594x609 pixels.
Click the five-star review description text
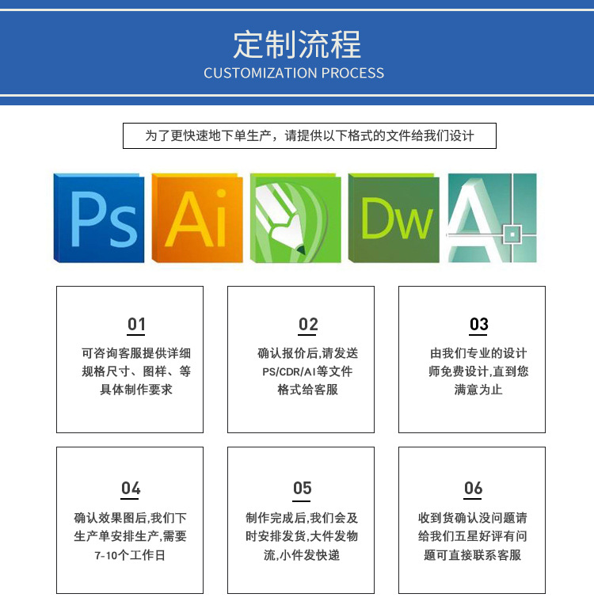[472, 536]
